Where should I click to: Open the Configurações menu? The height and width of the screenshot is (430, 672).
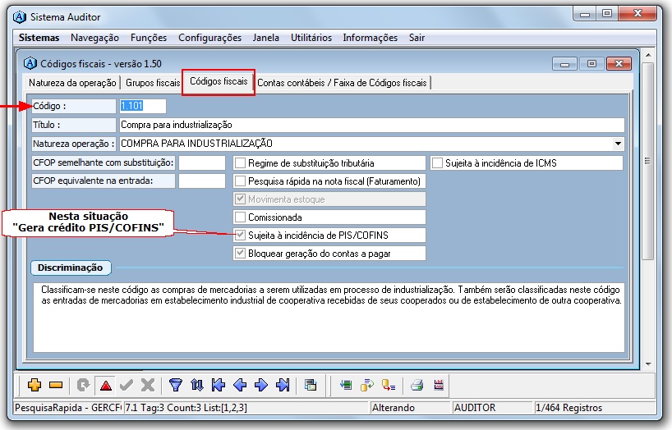[210, 38]
